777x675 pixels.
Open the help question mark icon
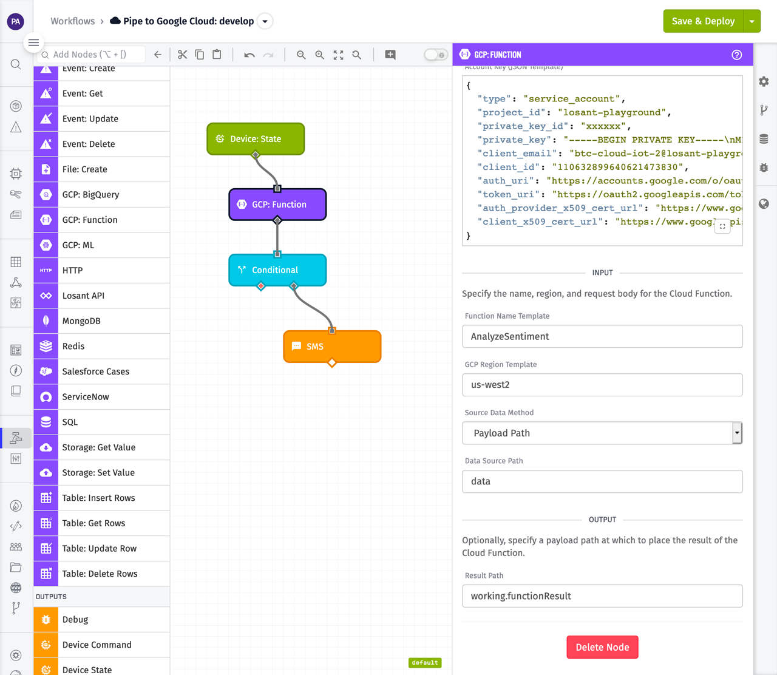point(736,55)
